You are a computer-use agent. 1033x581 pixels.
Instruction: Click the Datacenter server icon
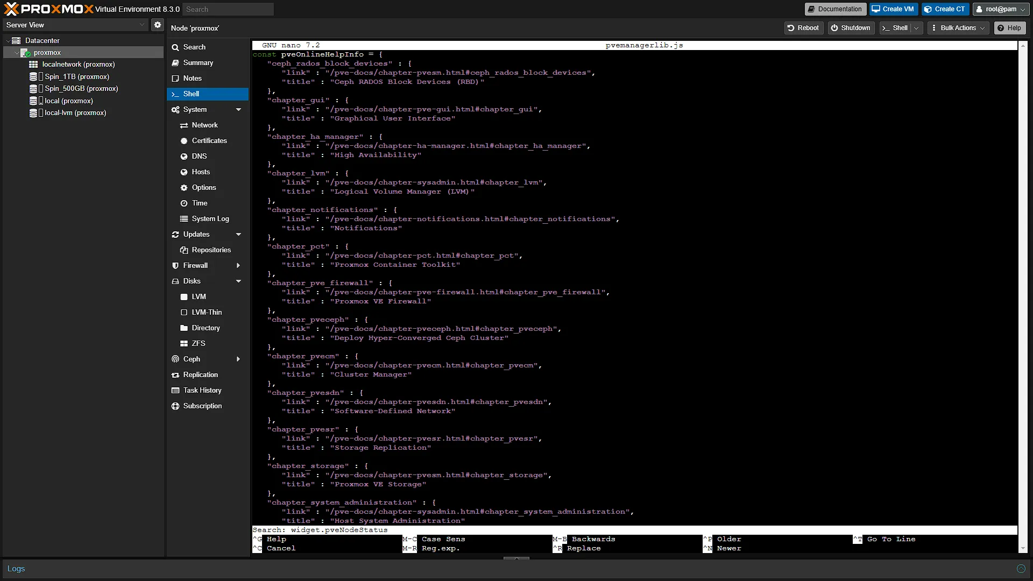(x=16, y=40)
